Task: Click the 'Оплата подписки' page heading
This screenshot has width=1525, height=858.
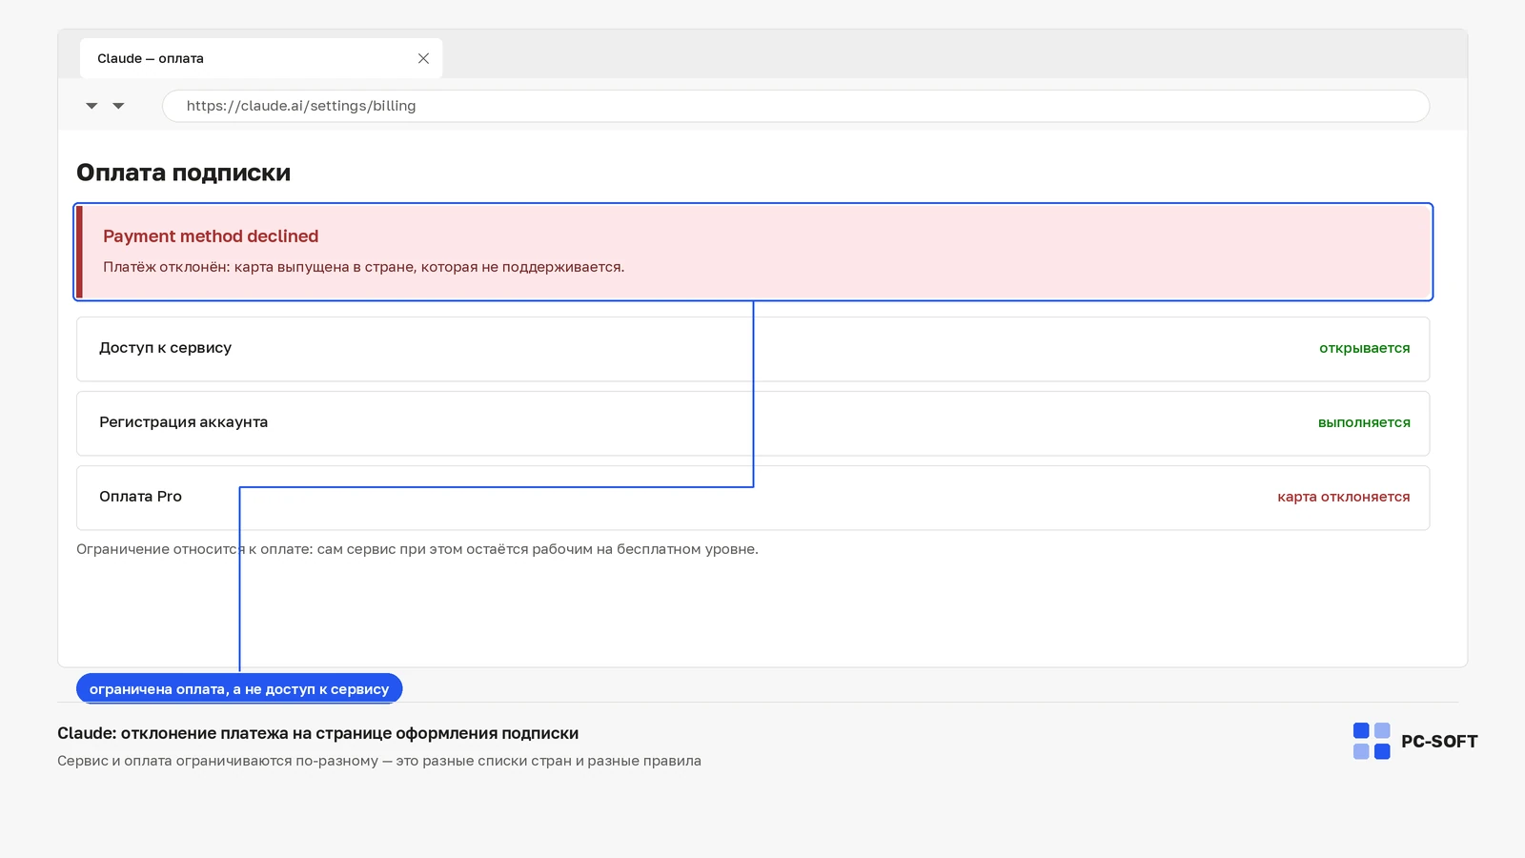Action: [x=183, y=173]
